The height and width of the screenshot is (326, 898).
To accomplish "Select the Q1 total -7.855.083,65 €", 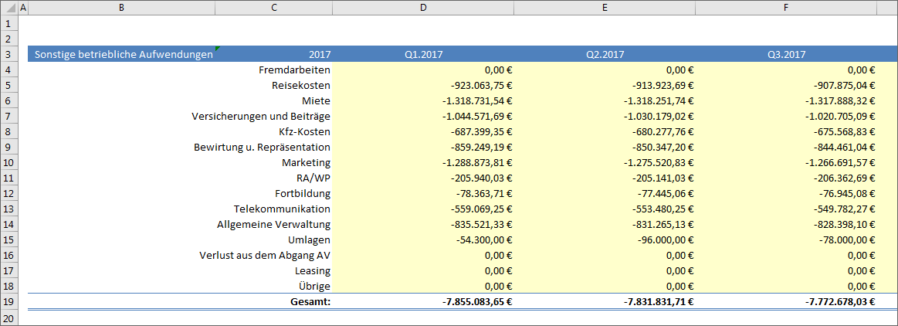I will click(476, 302).
